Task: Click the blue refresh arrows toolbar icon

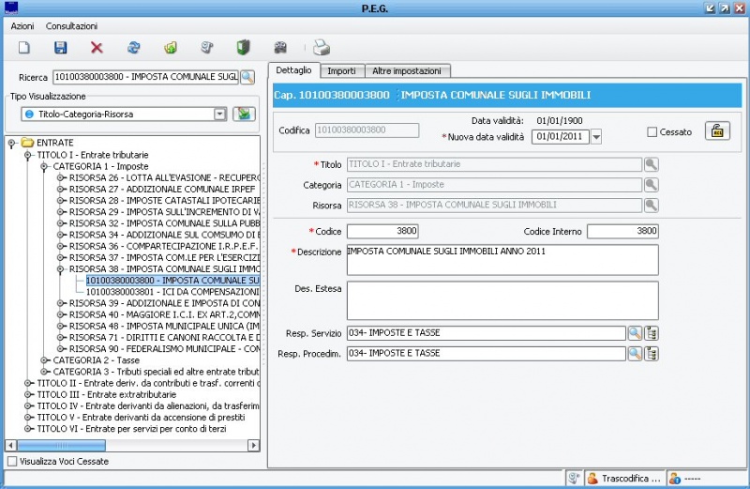Action: [133, 47]
